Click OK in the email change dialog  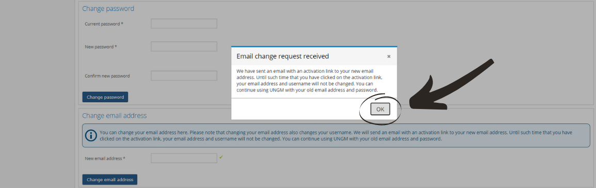[x=380, y=109]
